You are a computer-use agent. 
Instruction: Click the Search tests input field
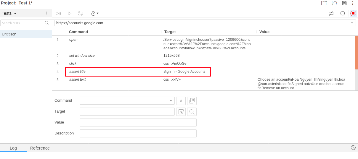22,23
